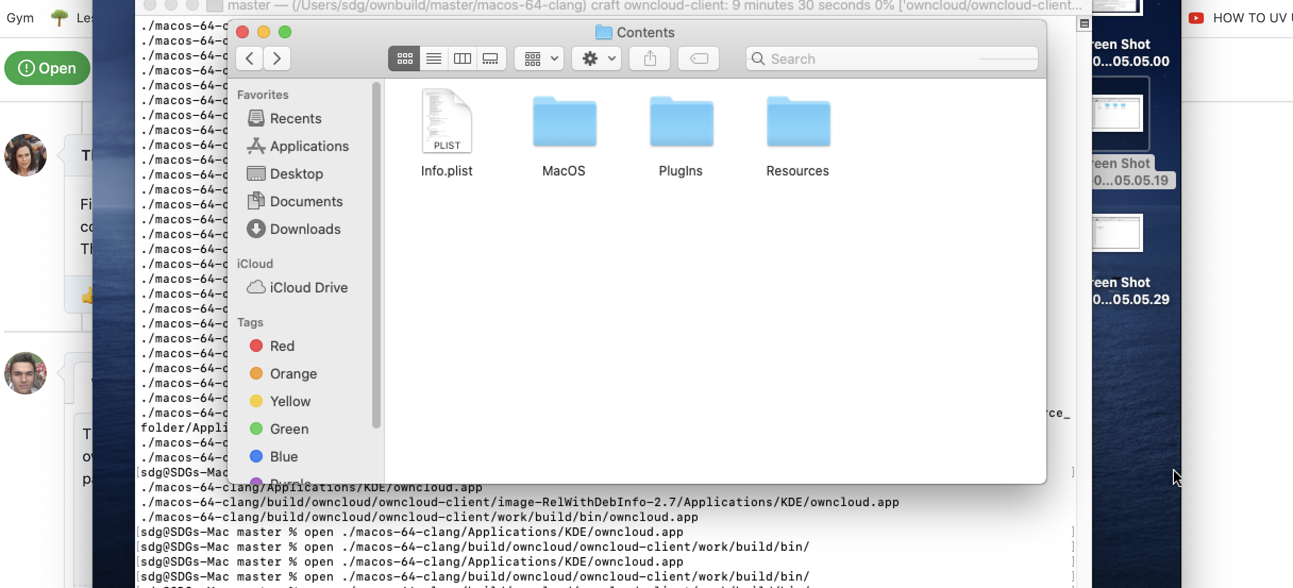The image size is (1293, 588).
Task: Switch Finder to list view
Action: point(434,58)
